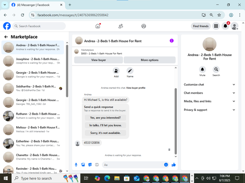Go to the Home feed icon
The width and height of the screenshot is (245, 183).
click(x=98, y=26)
